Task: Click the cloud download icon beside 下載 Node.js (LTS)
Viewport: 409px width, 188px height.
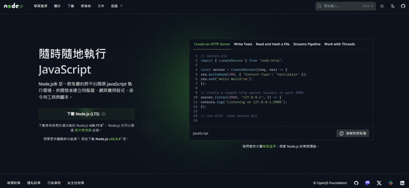Action: click(103, 114)
